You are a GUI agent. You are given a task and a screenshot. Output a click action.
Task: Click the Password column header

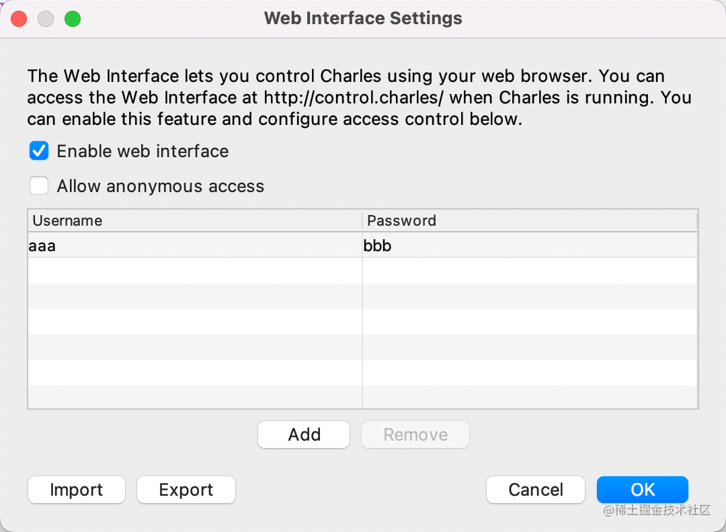[x=530, y=220]
